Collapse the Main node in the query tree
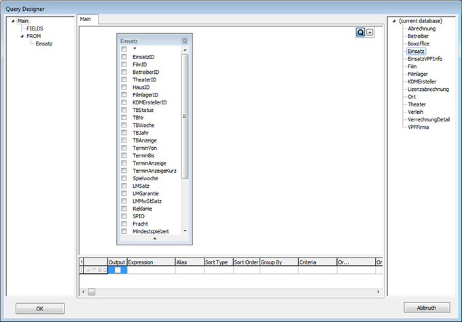 tap(14, 21)
